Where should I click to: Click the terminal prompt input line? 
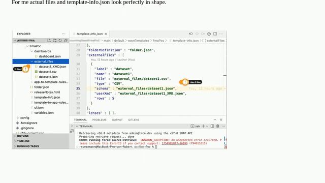click(118, 147)
